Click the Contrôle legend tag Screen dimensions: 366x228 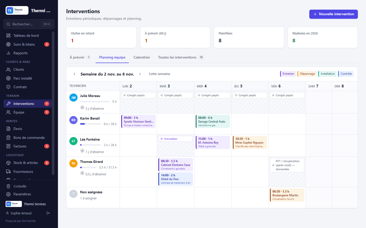coord(346,74)
